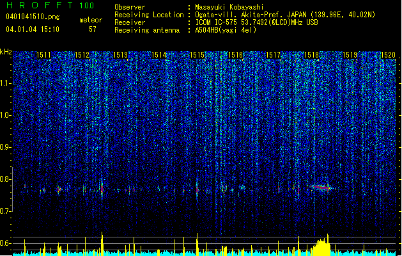Click the 1519 time marker
This screenshot has height=256, width=402.
[350, 55]
